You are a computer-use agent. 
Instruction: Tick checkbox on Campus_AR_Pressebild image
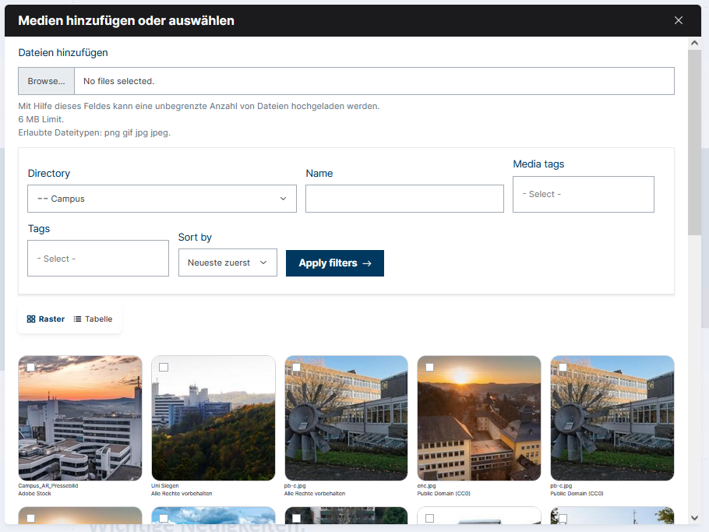(30, 367)
